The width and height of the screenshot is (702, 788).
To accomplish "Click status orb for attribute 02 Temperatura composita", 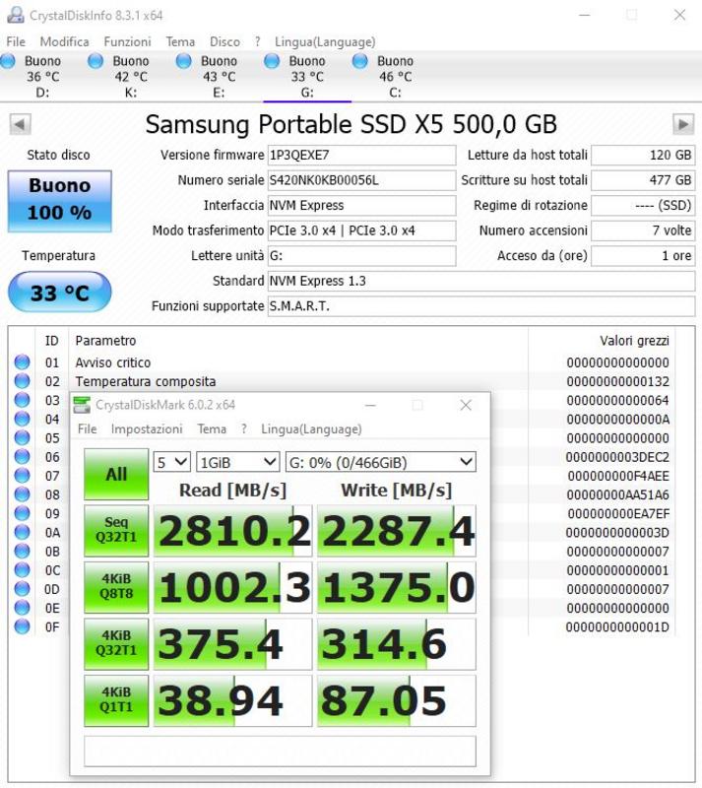I will pyautogui.click(x=22, y=381).
